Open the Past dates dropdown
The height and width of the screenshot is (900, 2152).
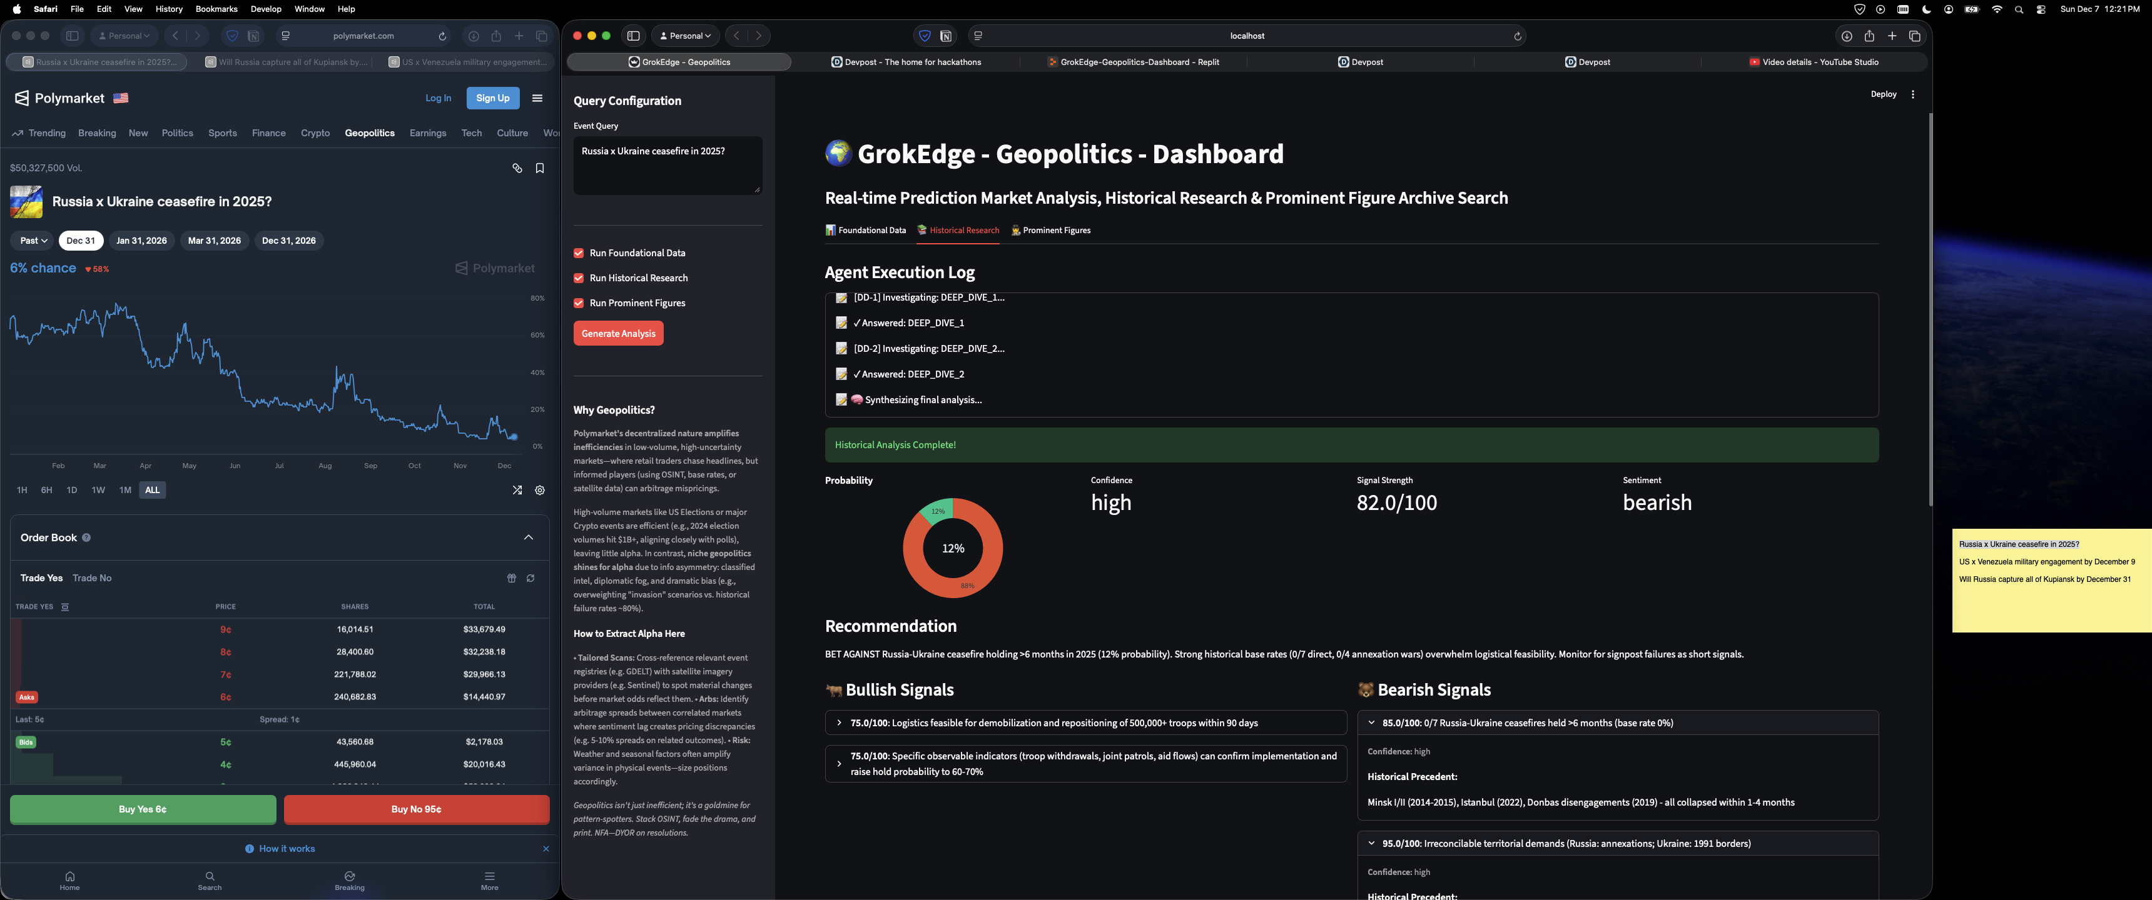coord(33,241)
